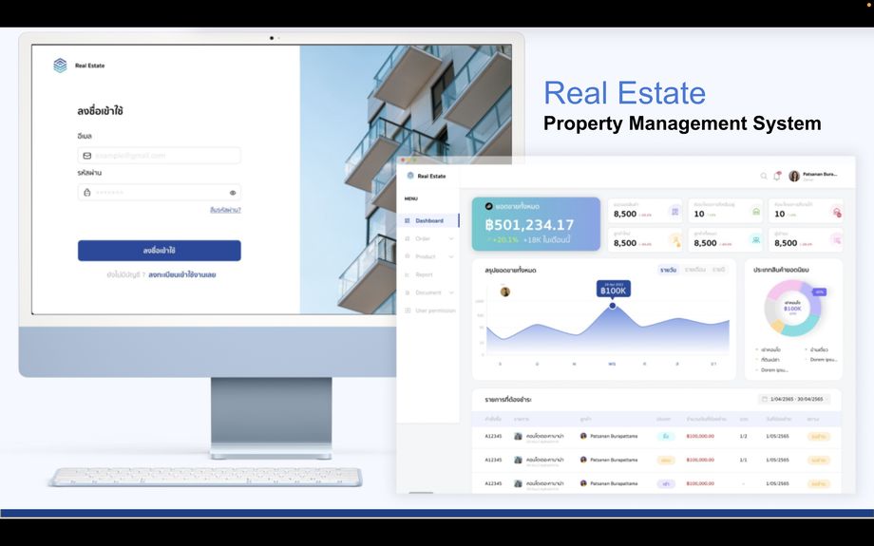Click the purple เช่า type badge in table
This screenshot has width=874, height=546.
click(x=666, y=483)
